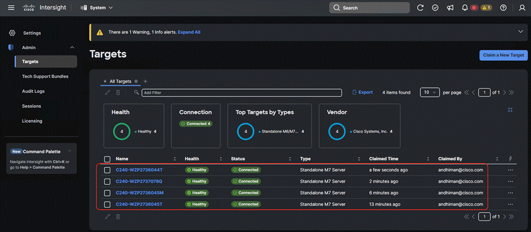Click the filter search magnifier icon
This screenshot has height=232, width=531.
(x=136, y=92)
